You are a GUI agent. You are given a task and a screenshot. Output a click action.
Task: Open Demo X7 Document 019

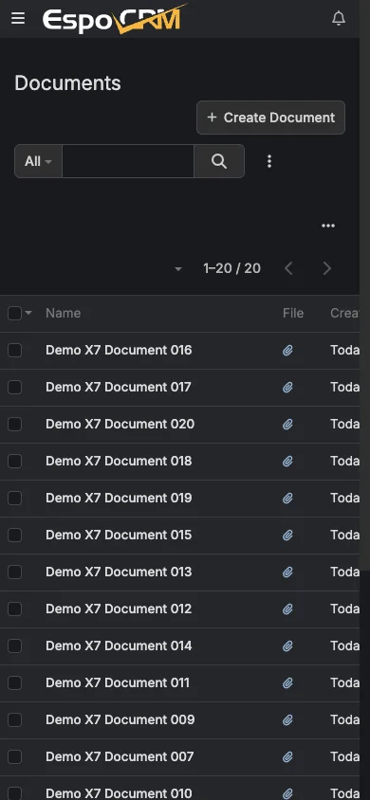[x=119, y=498]
